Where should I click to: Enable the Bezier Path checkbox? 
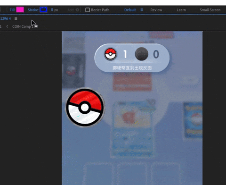88,10
